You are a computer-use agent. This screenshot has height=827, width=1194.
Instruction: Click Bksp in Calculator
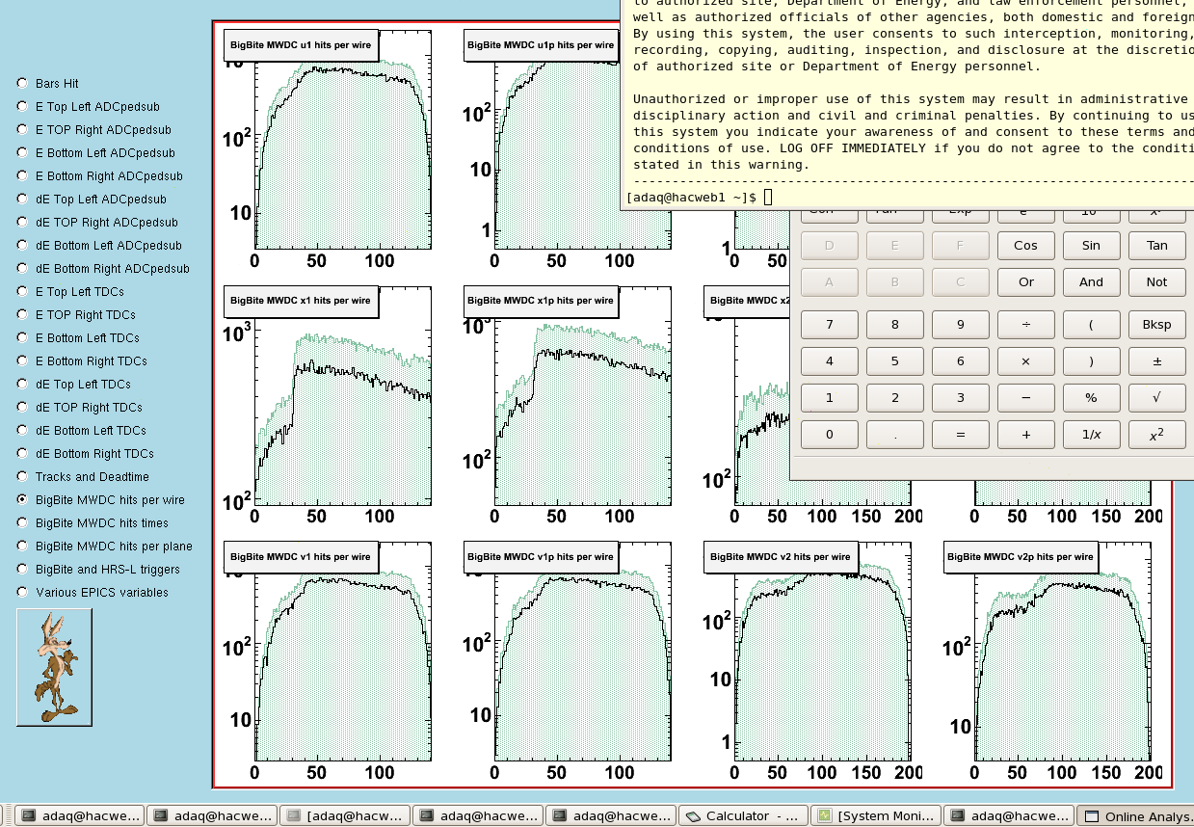1156,325
